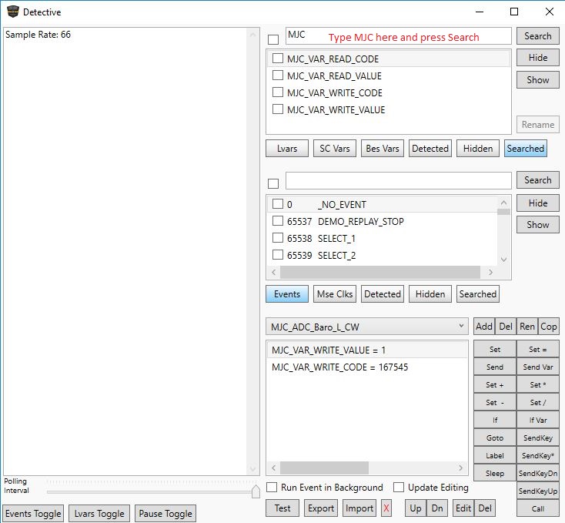Select the Mse Clks filter tab

[x=335, y=294]
